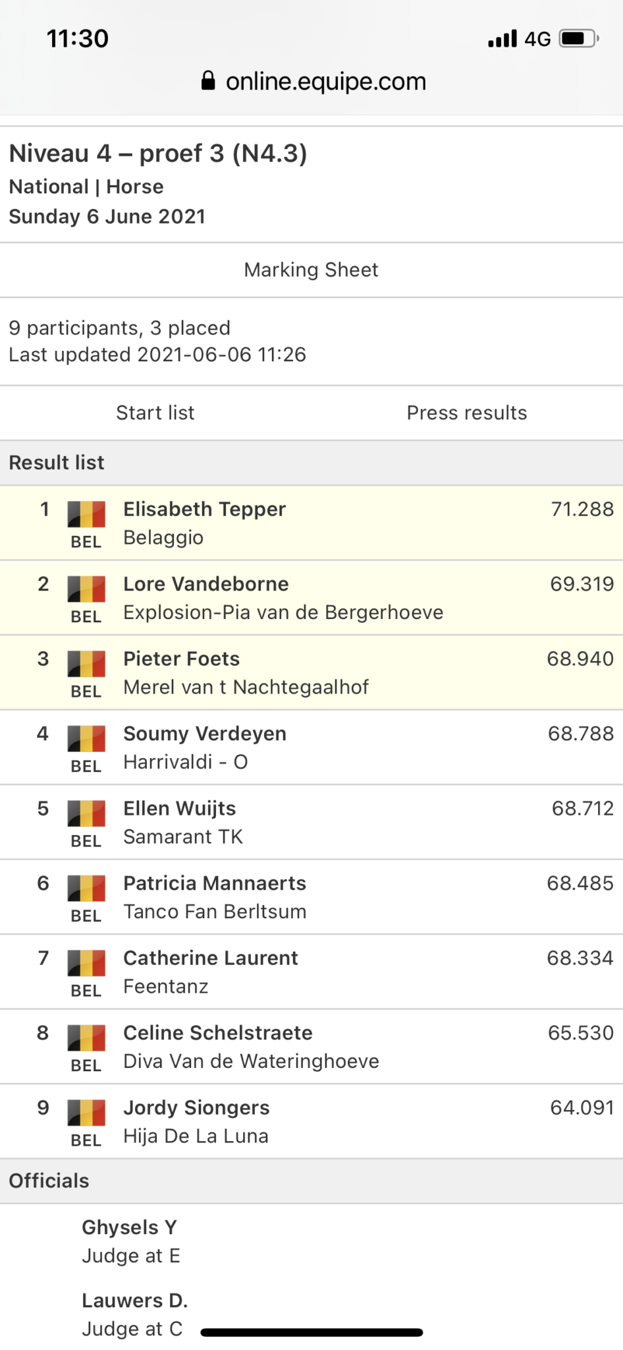This screenshot has width=623, height=1350.
Task: Tap the cellular signal bars icon
Action: pos(502,39)
